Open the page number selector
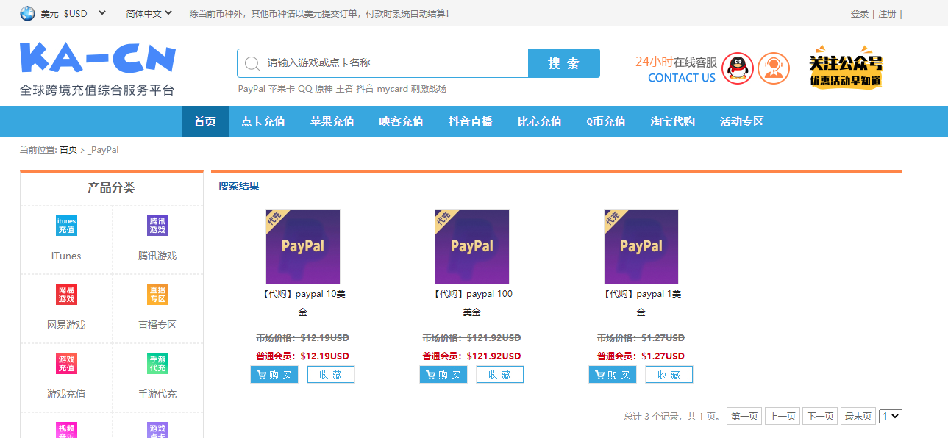 click(890, 416)
